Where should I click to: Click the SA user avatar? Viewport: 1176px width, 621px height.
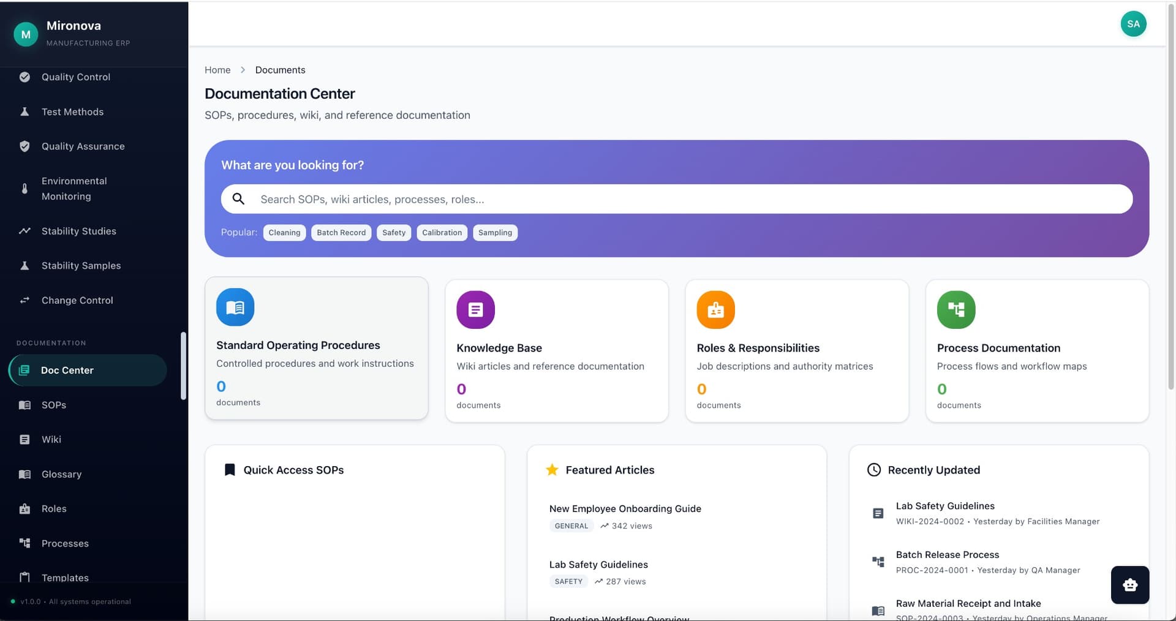click(x=1133, y=24)
